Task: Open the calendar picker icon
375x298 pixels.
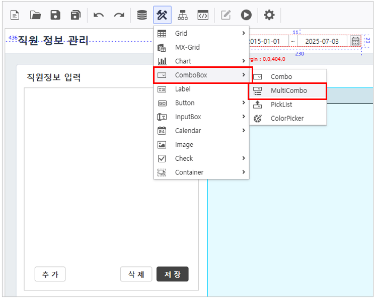Action: point(355,41)
